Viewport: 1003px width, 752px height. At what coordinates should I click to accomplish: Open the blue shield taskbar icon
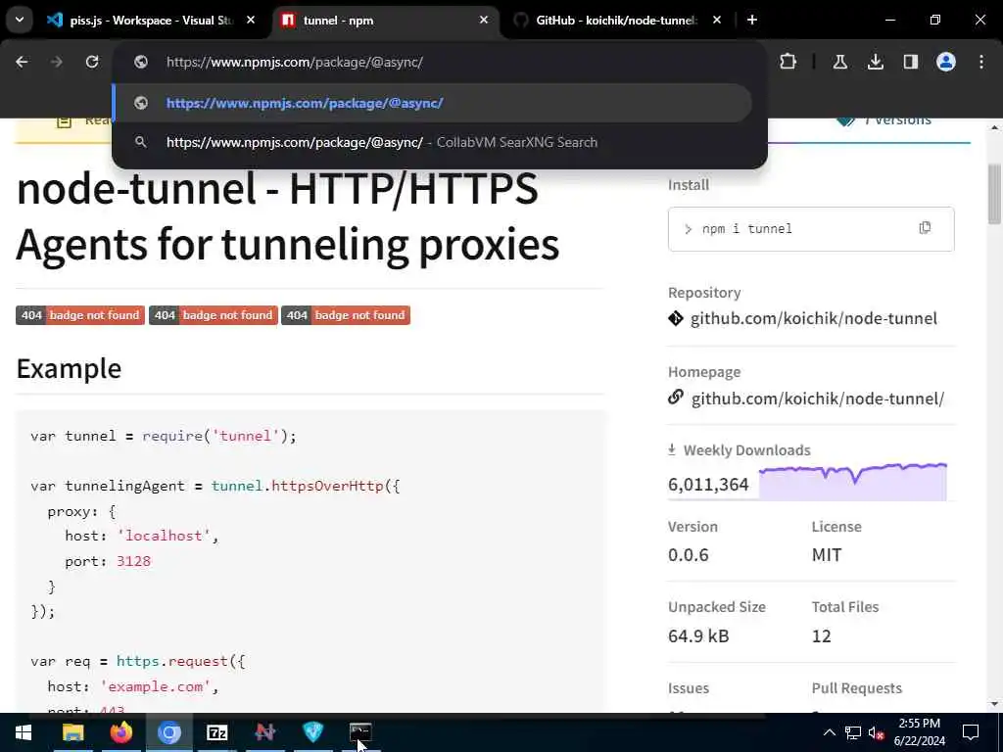click(x=312, y=732)
